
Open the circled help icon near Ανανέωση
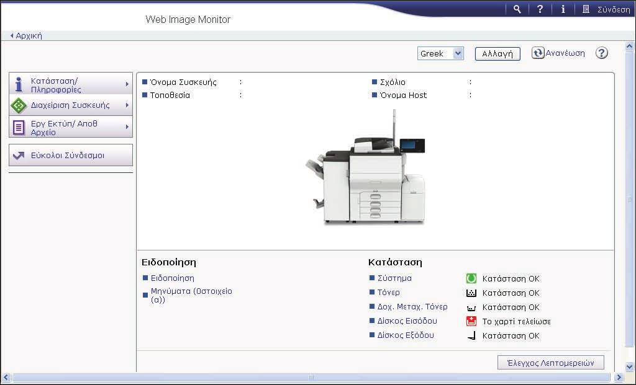click(x=601, y=53)
